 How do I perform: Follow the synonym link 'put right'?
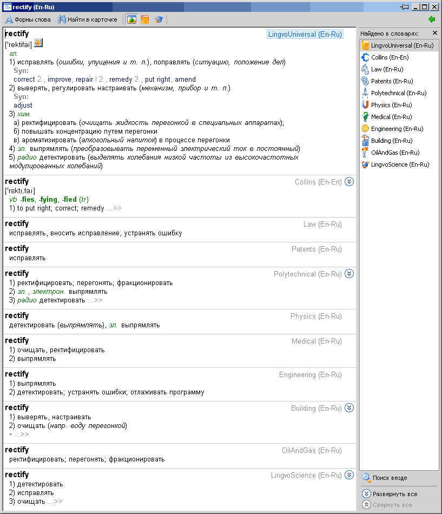coord(157,80)
